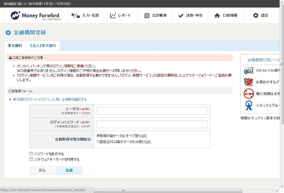Click the 入力・仕訳 plus-folder icon
Viewport: 284px width, 193px height.
pyautogui.click(x=75, y=16)
